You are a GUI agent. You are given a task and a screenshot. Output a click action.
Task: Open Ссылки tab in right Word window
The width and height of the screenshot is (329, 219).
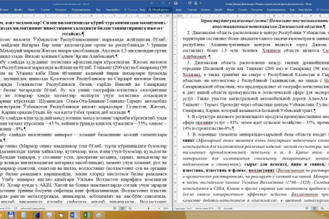pyautogui.click(x=243, y=10)
